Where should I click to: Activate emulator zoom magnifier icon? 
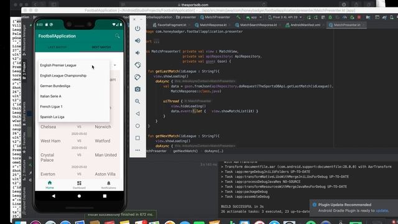(x=137, y=101)
